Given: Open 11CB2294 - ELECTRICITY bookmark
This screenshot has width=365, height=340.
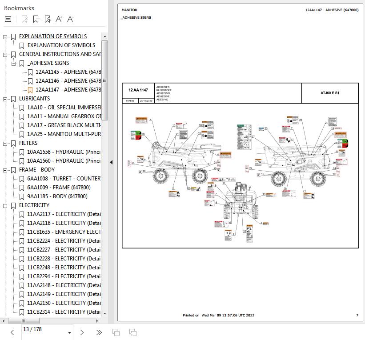Looking at the screenshot, I should (64, 276).
